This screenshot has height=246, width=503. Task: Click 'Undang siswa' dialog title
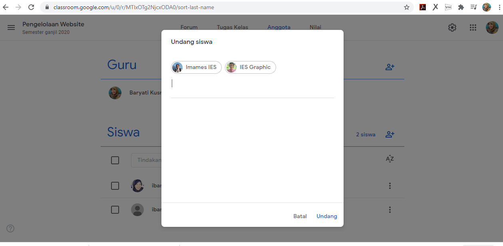192,42
